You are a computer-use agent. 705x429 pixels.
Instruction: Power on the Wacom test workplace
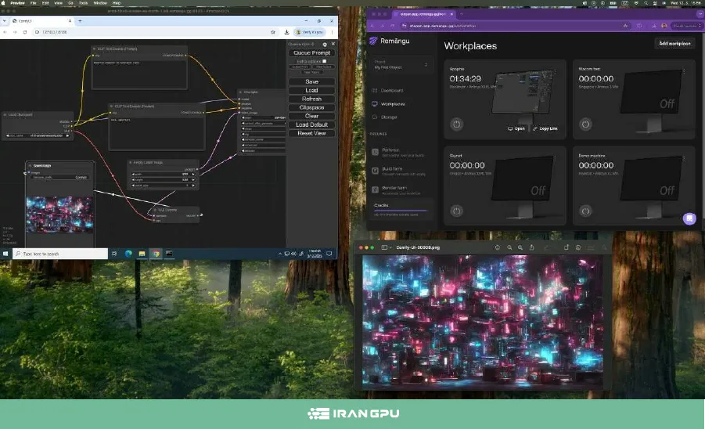click(585, 124)
